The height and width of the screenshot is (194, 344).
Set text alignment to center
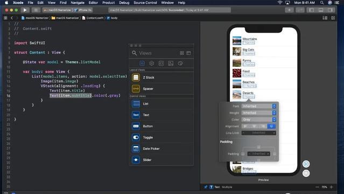pyautogui.click(x=254, y=126)
